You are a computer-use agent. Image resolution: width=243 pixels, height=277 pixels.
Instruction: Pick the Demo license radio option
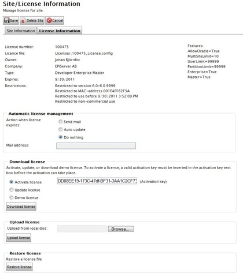[x=12, y=197]
